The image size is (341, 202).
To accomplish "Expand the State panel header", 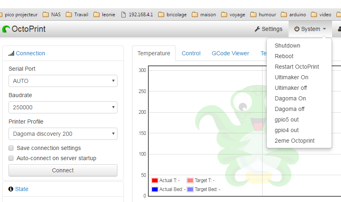I will point(22,189).
